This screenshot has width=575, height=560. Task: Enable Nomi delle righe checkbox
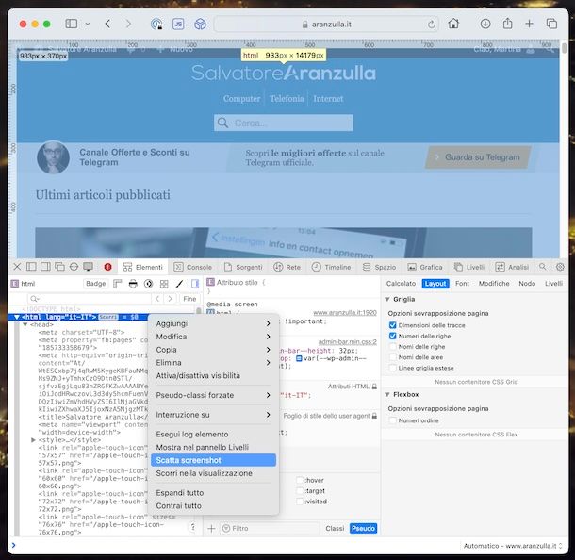point(392,346)
